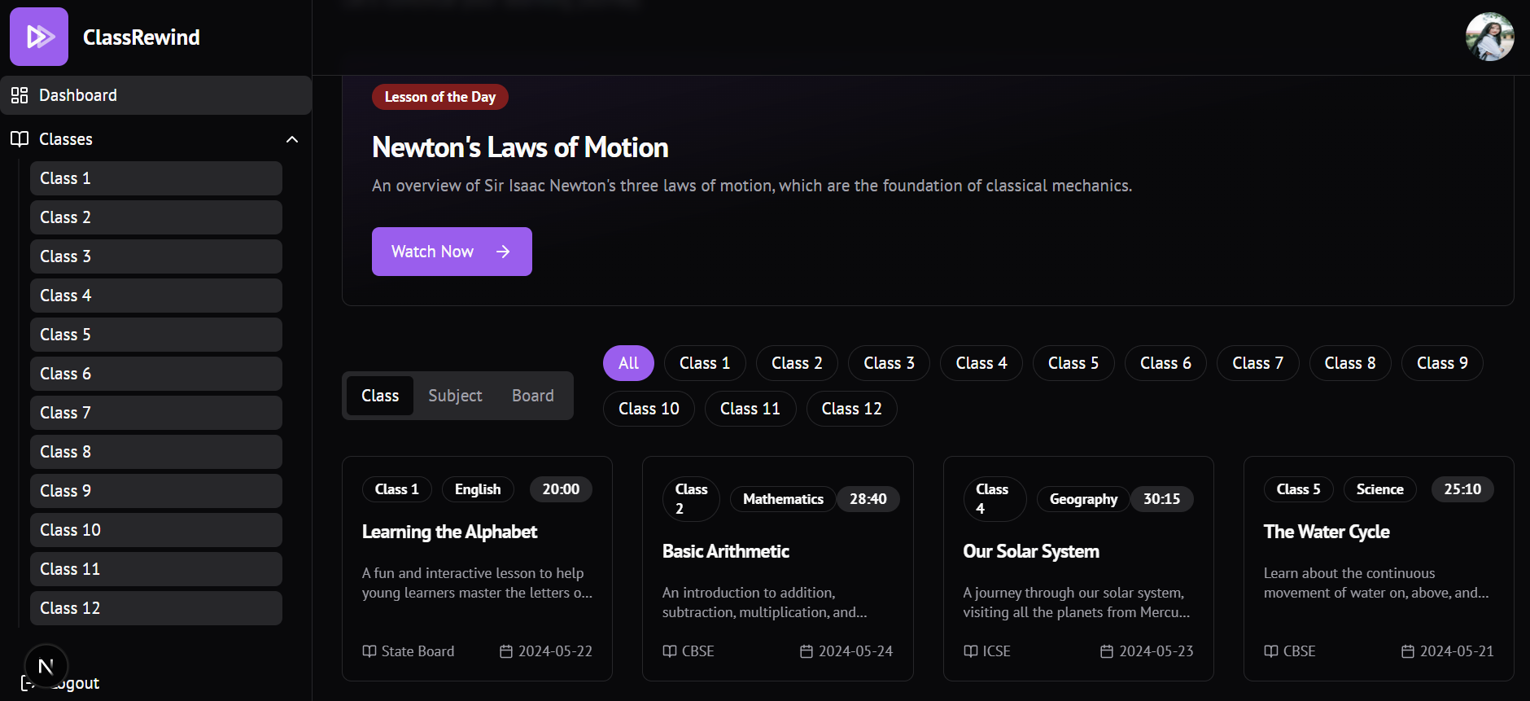
Task: Select the All filter chip
Action: point(628,363)
